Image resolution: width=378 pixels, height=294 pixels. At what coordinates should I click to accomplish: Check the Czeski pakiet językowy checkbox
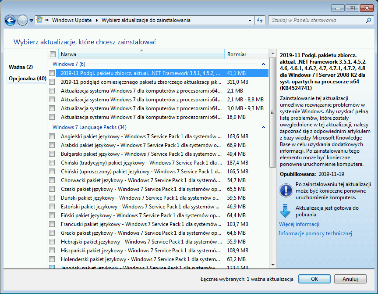click(x=52, y=189)
